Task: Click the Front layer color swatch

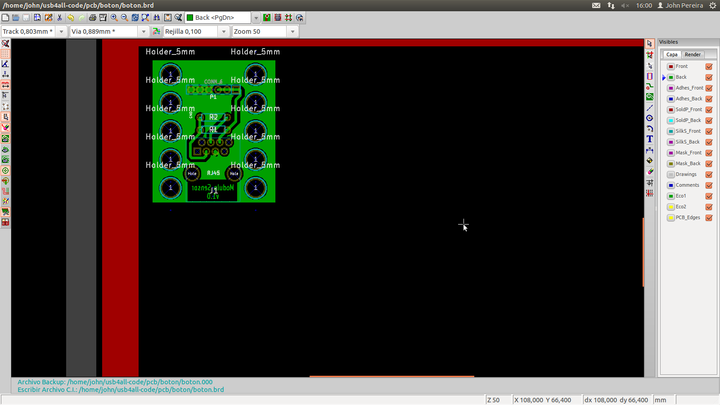Action: pos(671,67)
